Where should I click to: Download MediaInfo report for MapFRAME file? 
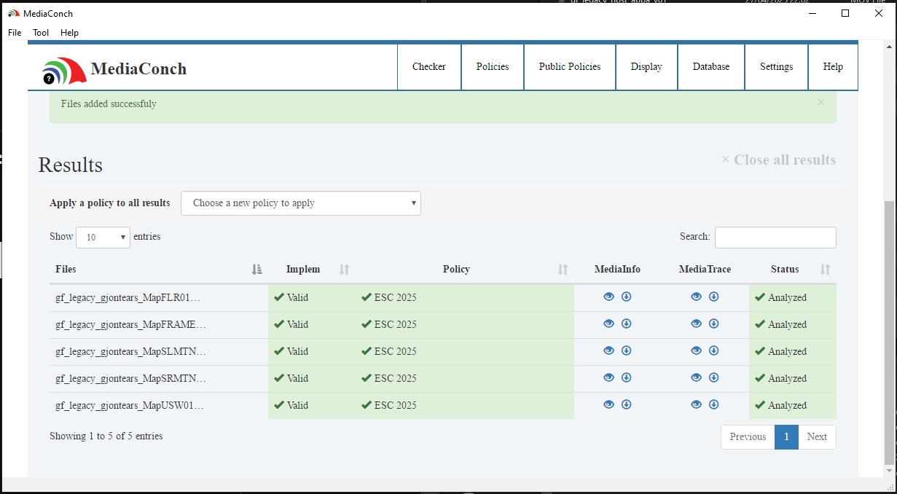coord(626,324)
